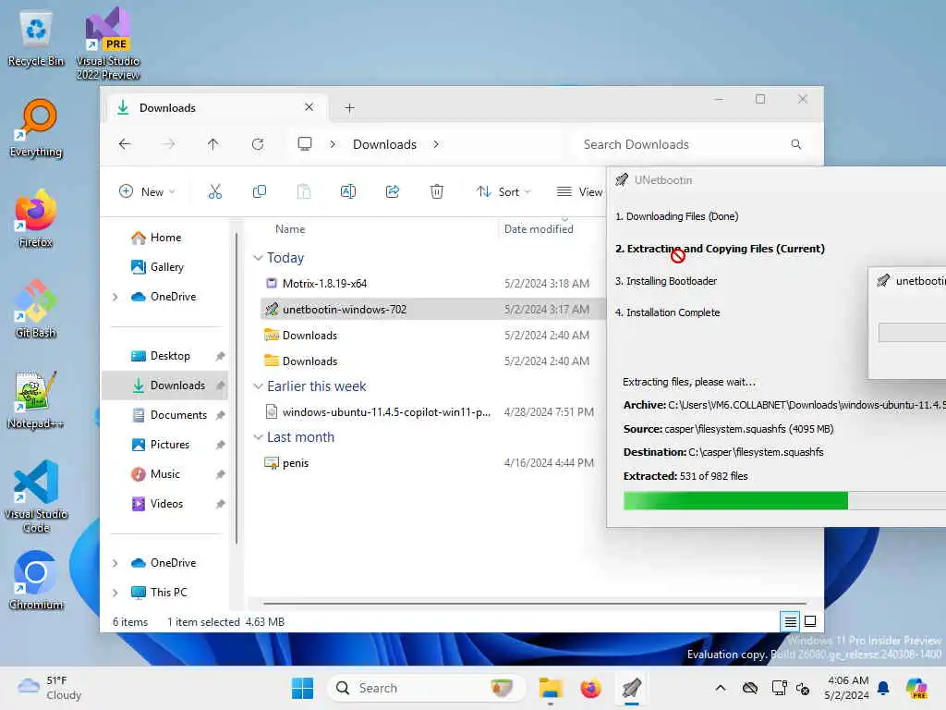Click the Cut scissors icon in Explorer toolbar
The height and width of the screenshot is (710, 946).
click(214, 191)
